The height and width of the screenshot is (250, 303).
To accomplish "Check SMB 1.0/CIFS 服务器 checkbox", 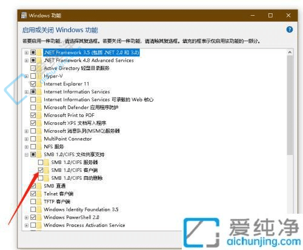I will pyautogui.click(x=41, y=162).
